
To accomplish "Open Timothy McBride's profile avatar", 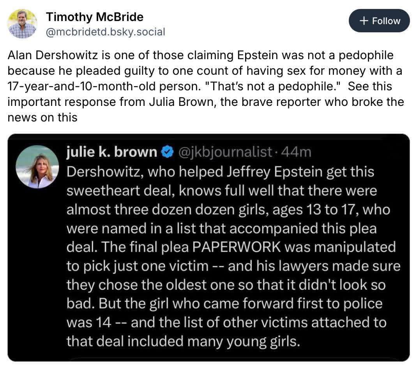I will coord(22,23).
